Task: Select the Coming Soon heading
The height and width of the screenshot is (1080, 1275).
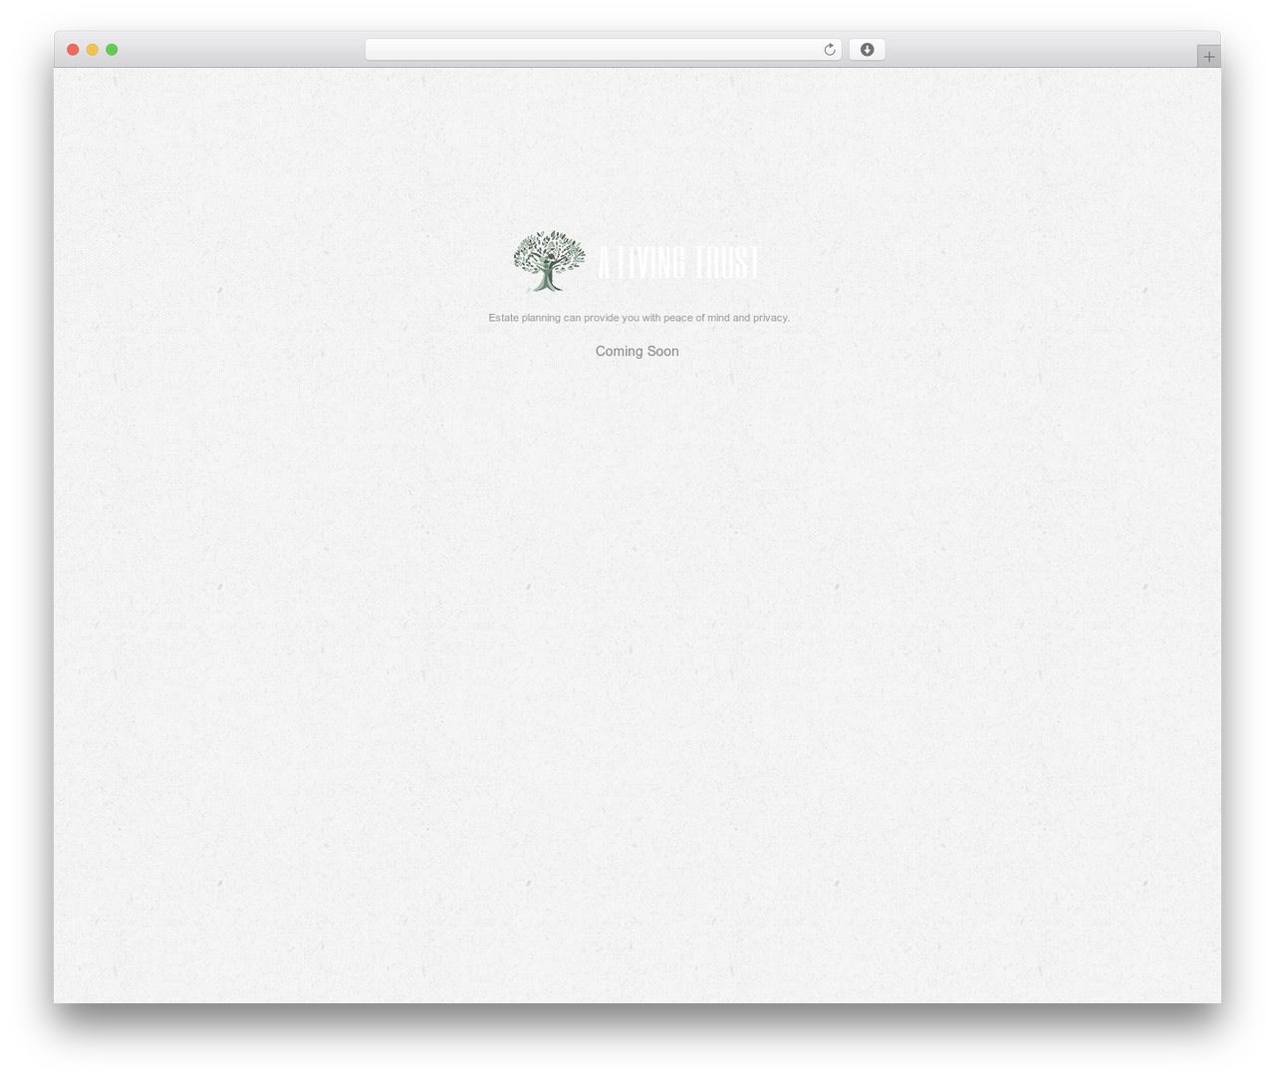Action: click(637, 351)
